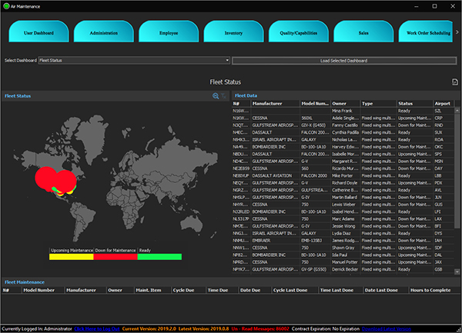This screenshot has height=333, width=462.
Task: Open the Inventory tab
Action: [x=233, y=32]
